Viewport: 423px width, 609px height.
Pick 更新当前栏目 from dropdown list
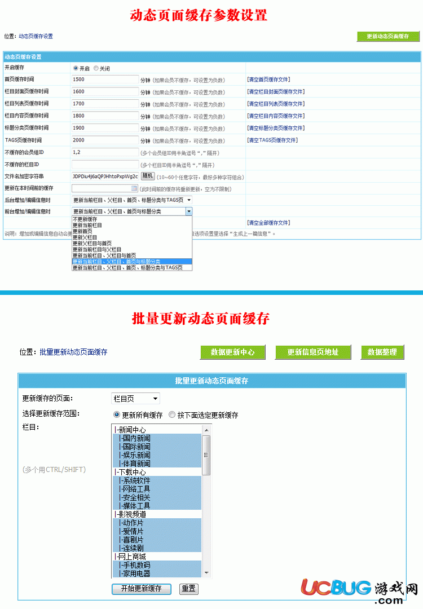point(132,225)
